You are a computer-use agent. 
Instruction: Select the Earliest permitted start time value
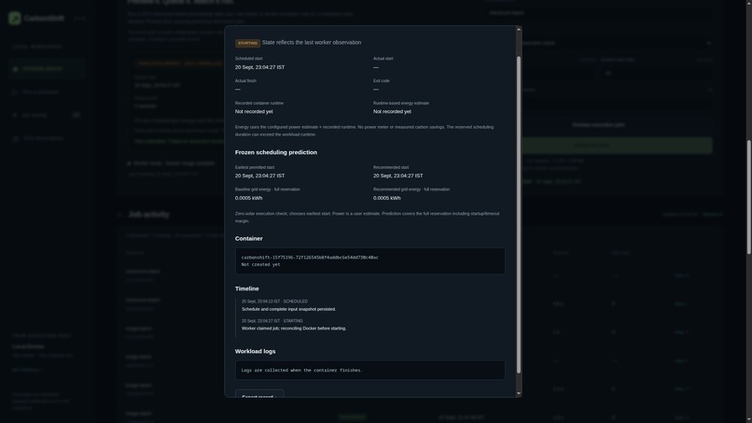point(259,176)
